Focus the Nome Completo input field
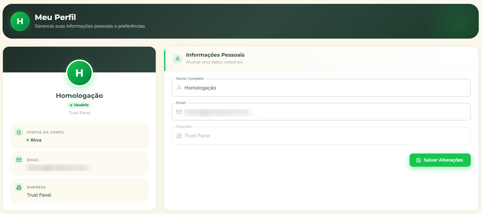This screenshot has width=482, height=214. tap(321, 88)
